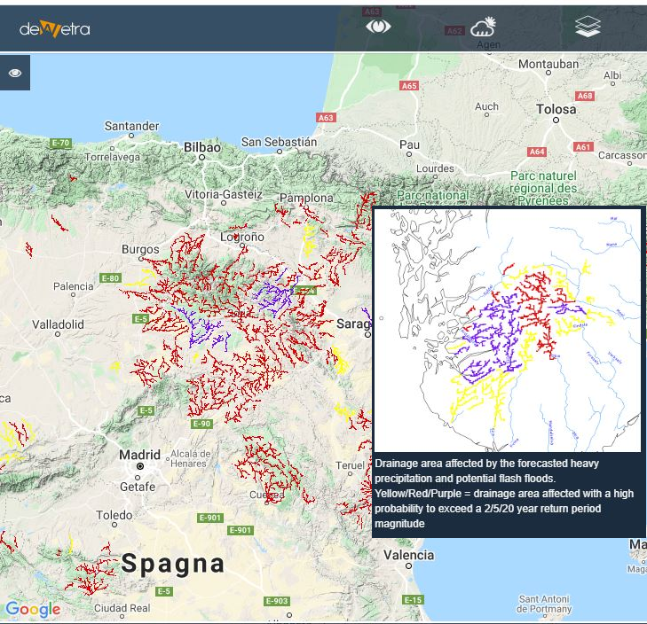647x624 pixels.
Task: Select the Valencia city label
Action: click(408, 555)
